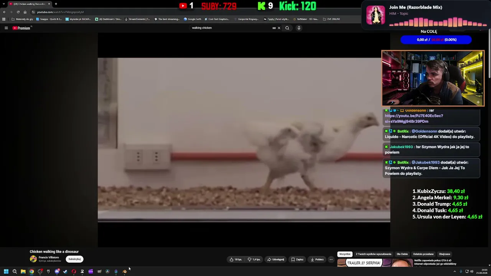Open the Google Earth bookmark

193,19
